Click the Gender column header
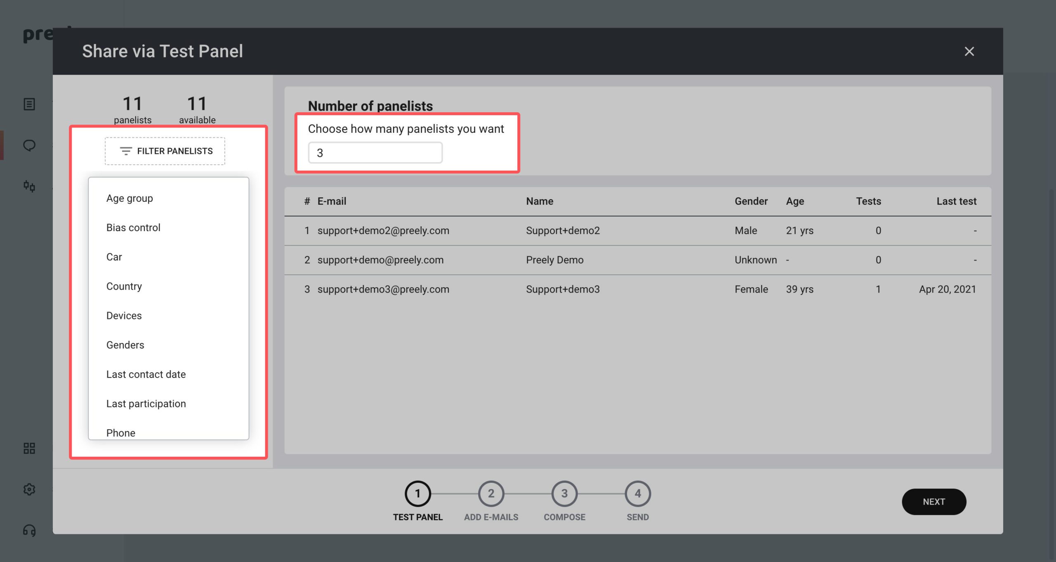This screenshot has width=1056, height=562. (751, 201)
